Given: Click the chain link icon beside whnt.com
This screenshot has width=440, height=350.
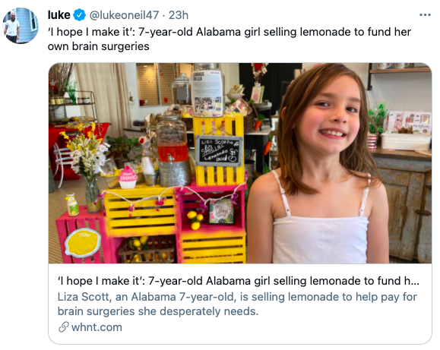Looking at the screenshot, I should (x=64, y=327).
